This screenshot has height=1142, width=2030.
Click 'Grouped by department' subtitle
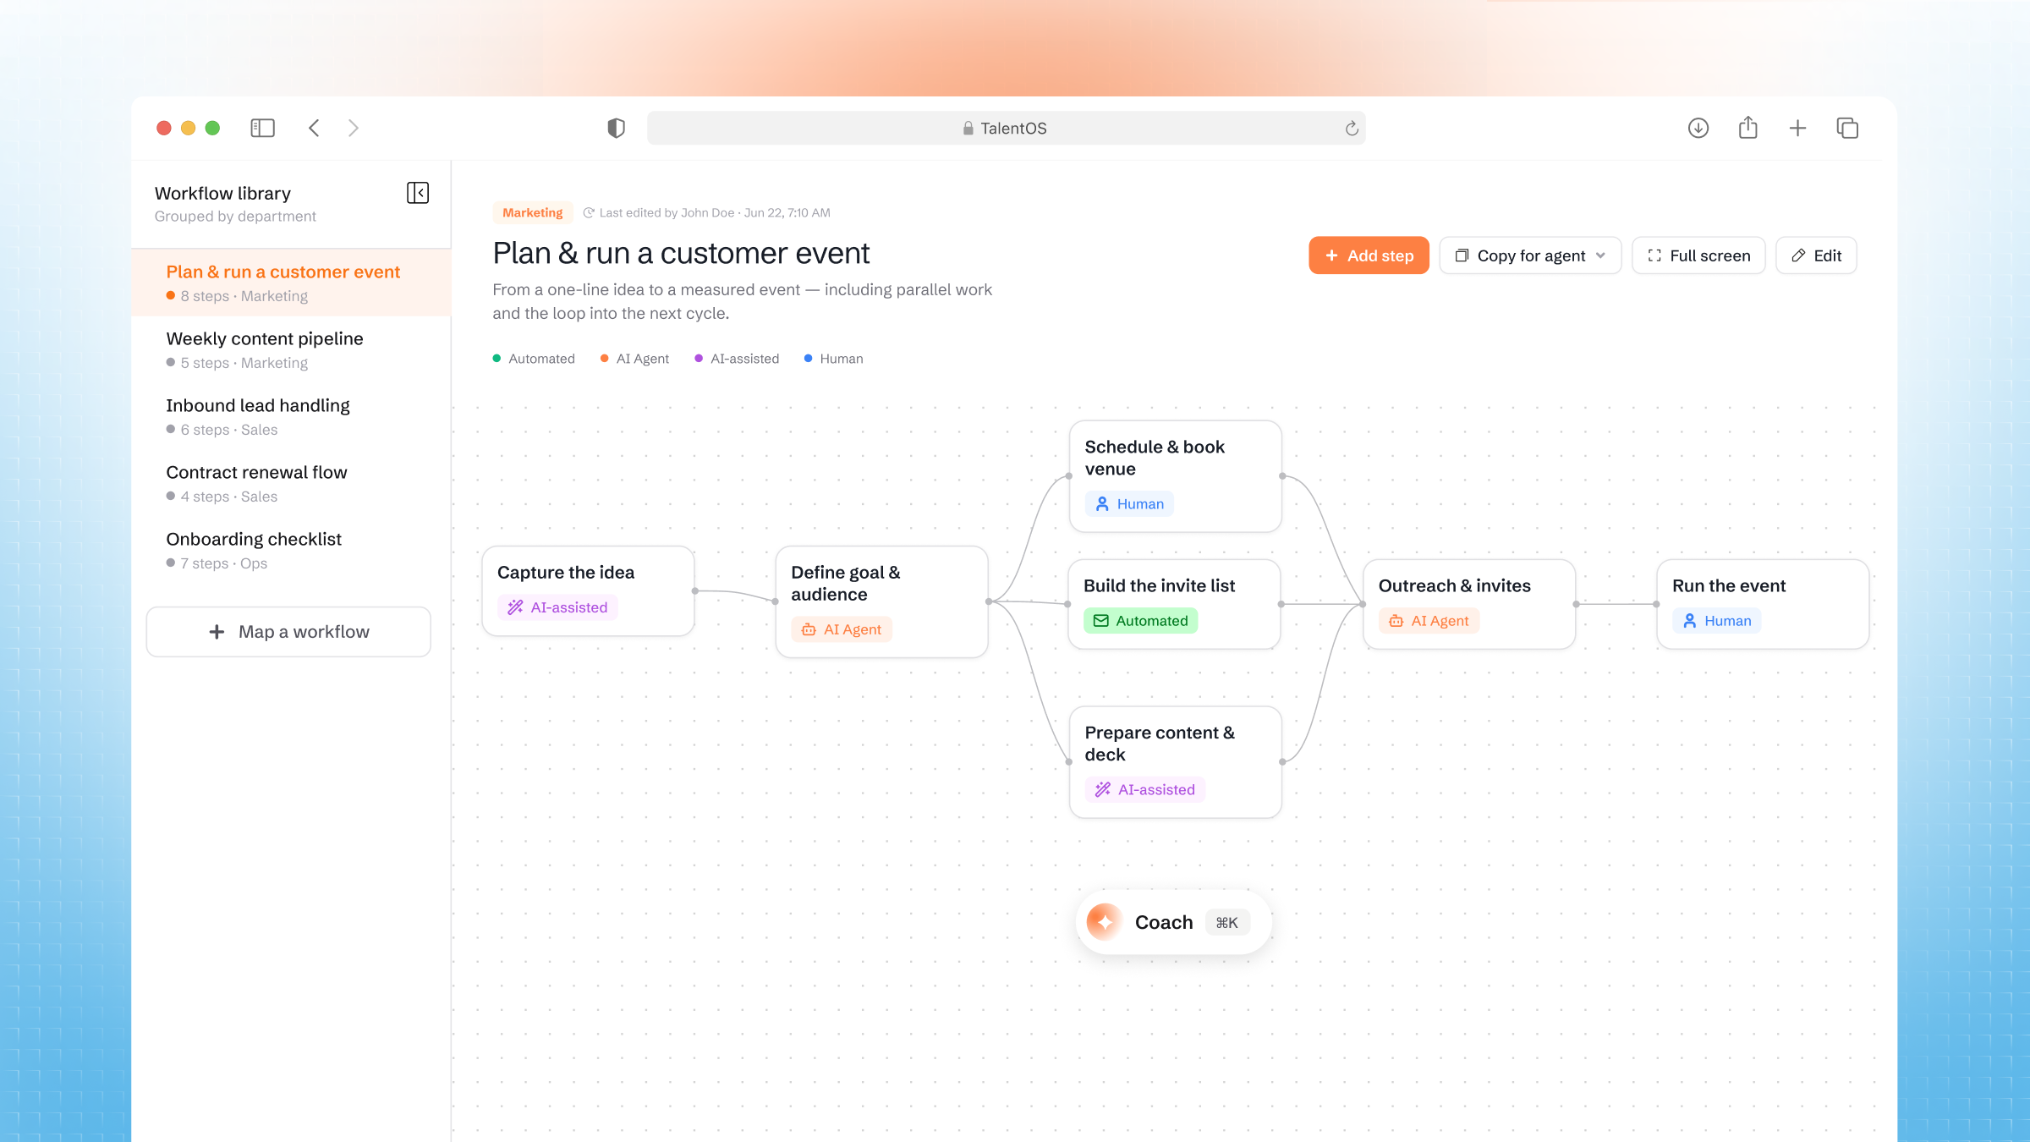pos(235,217)
